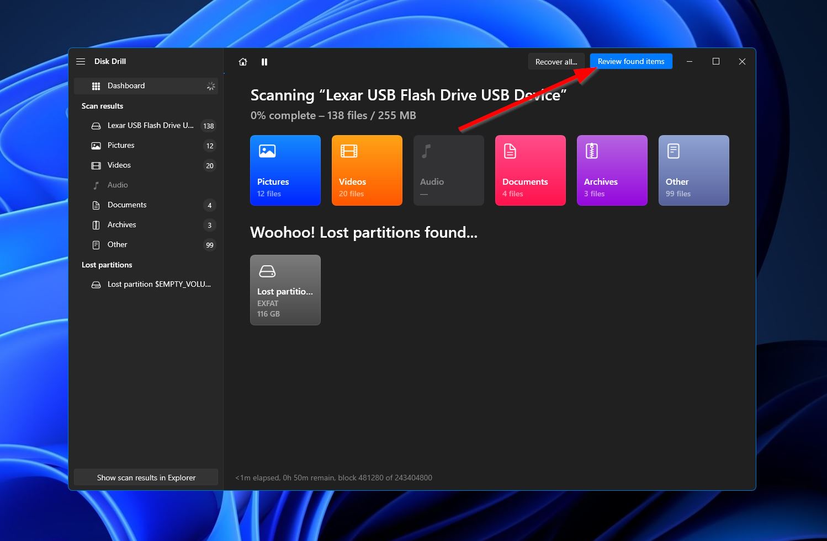This screenshot has width=827, height=541.
Task: Click the Disk Drill title
Action: click(x=110, y=61)
